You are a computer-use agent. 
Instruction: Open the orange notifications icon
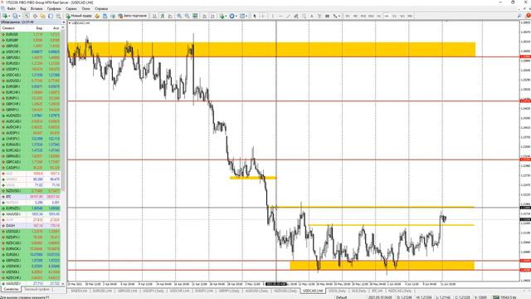[x=528, y=16]
